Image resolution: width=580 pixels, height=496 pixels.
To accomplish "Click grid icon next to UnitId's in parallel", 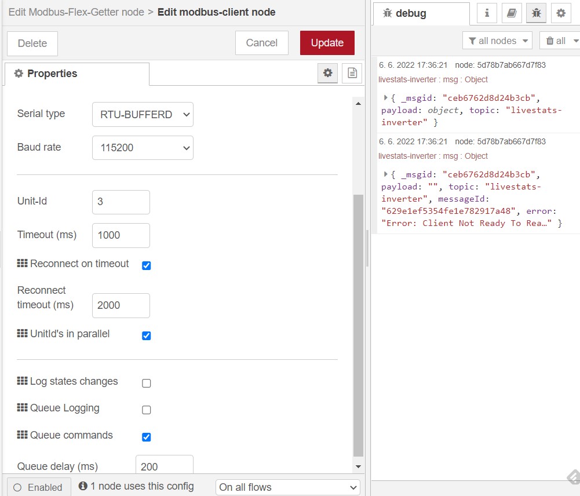I will (22, 333).
